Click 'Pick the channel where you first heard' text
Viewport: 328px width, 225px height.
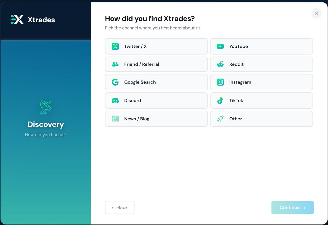pyautogui.click(x=153, y=28)
